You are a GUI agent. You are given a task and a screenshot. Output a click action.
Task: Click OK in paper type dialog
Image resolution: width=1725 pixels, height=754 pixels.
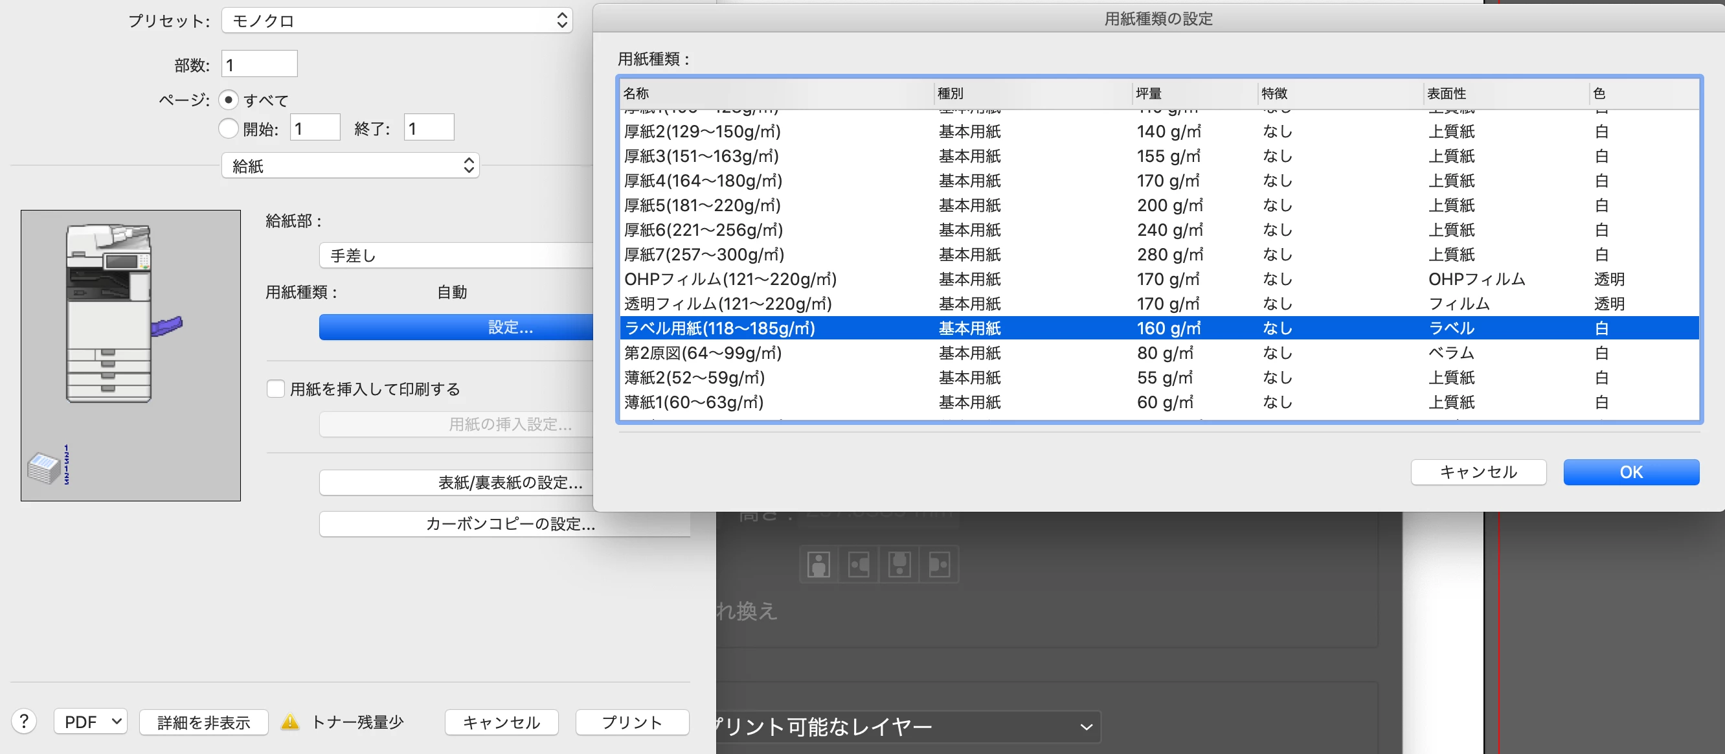click(x=1630, y=472)
